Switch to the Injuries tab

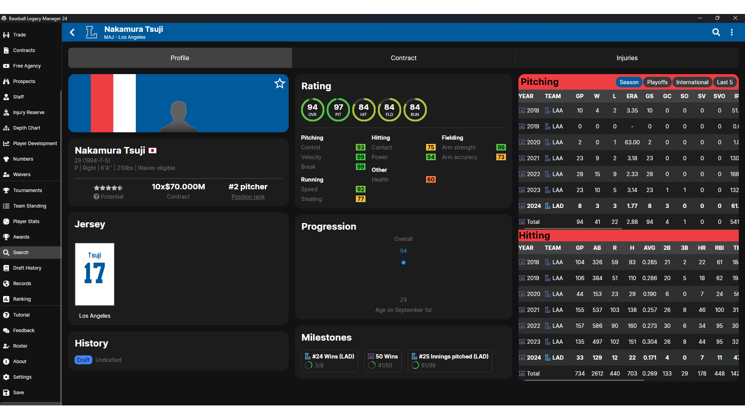(627, 58)
